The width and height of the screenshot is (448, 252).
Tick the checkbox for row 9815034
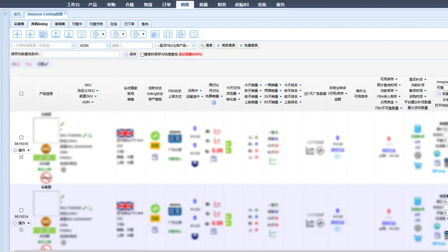[x=21, y=211]
